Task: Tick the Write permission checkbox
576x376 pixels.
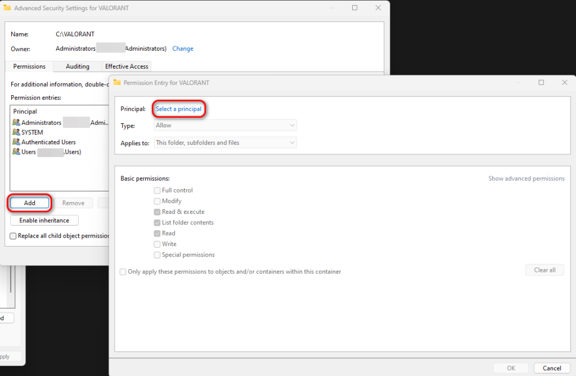Action: pyautogui.click(x=157, y=244)
